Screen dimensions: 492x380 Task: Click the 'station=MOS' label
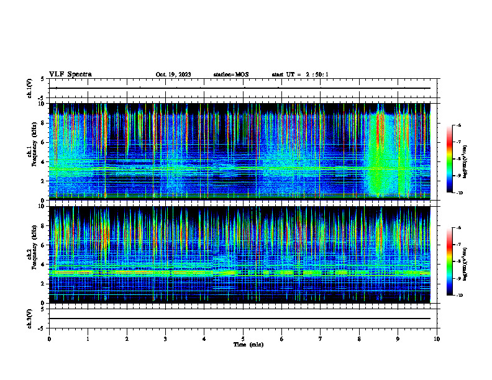click(231, 75)
